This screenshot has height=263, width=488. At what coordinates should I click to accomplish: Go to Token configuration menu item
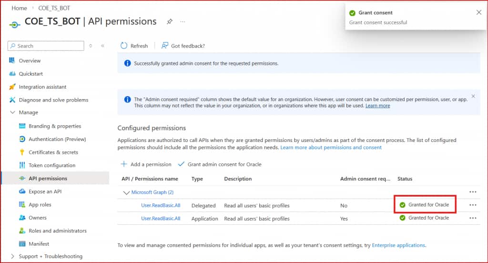pos(52,165)
